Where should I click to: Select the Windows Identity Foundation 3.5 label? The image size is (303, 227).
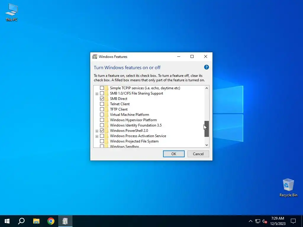[x=136, y=125]
